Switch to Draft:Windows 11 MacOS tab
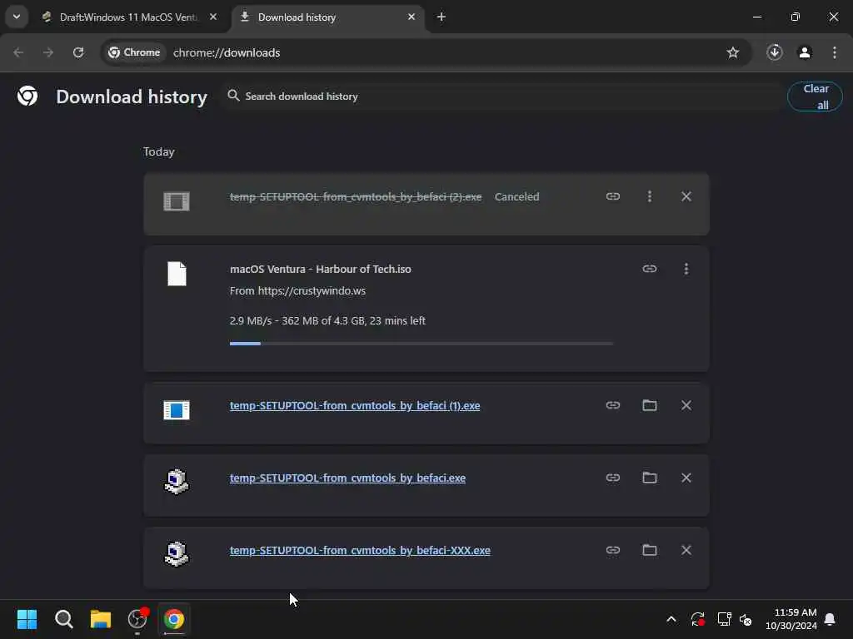Viewport: 853px width, 639px height. 127,17
